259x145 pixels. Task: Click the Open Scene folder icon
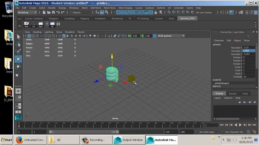tap(49, 12)
